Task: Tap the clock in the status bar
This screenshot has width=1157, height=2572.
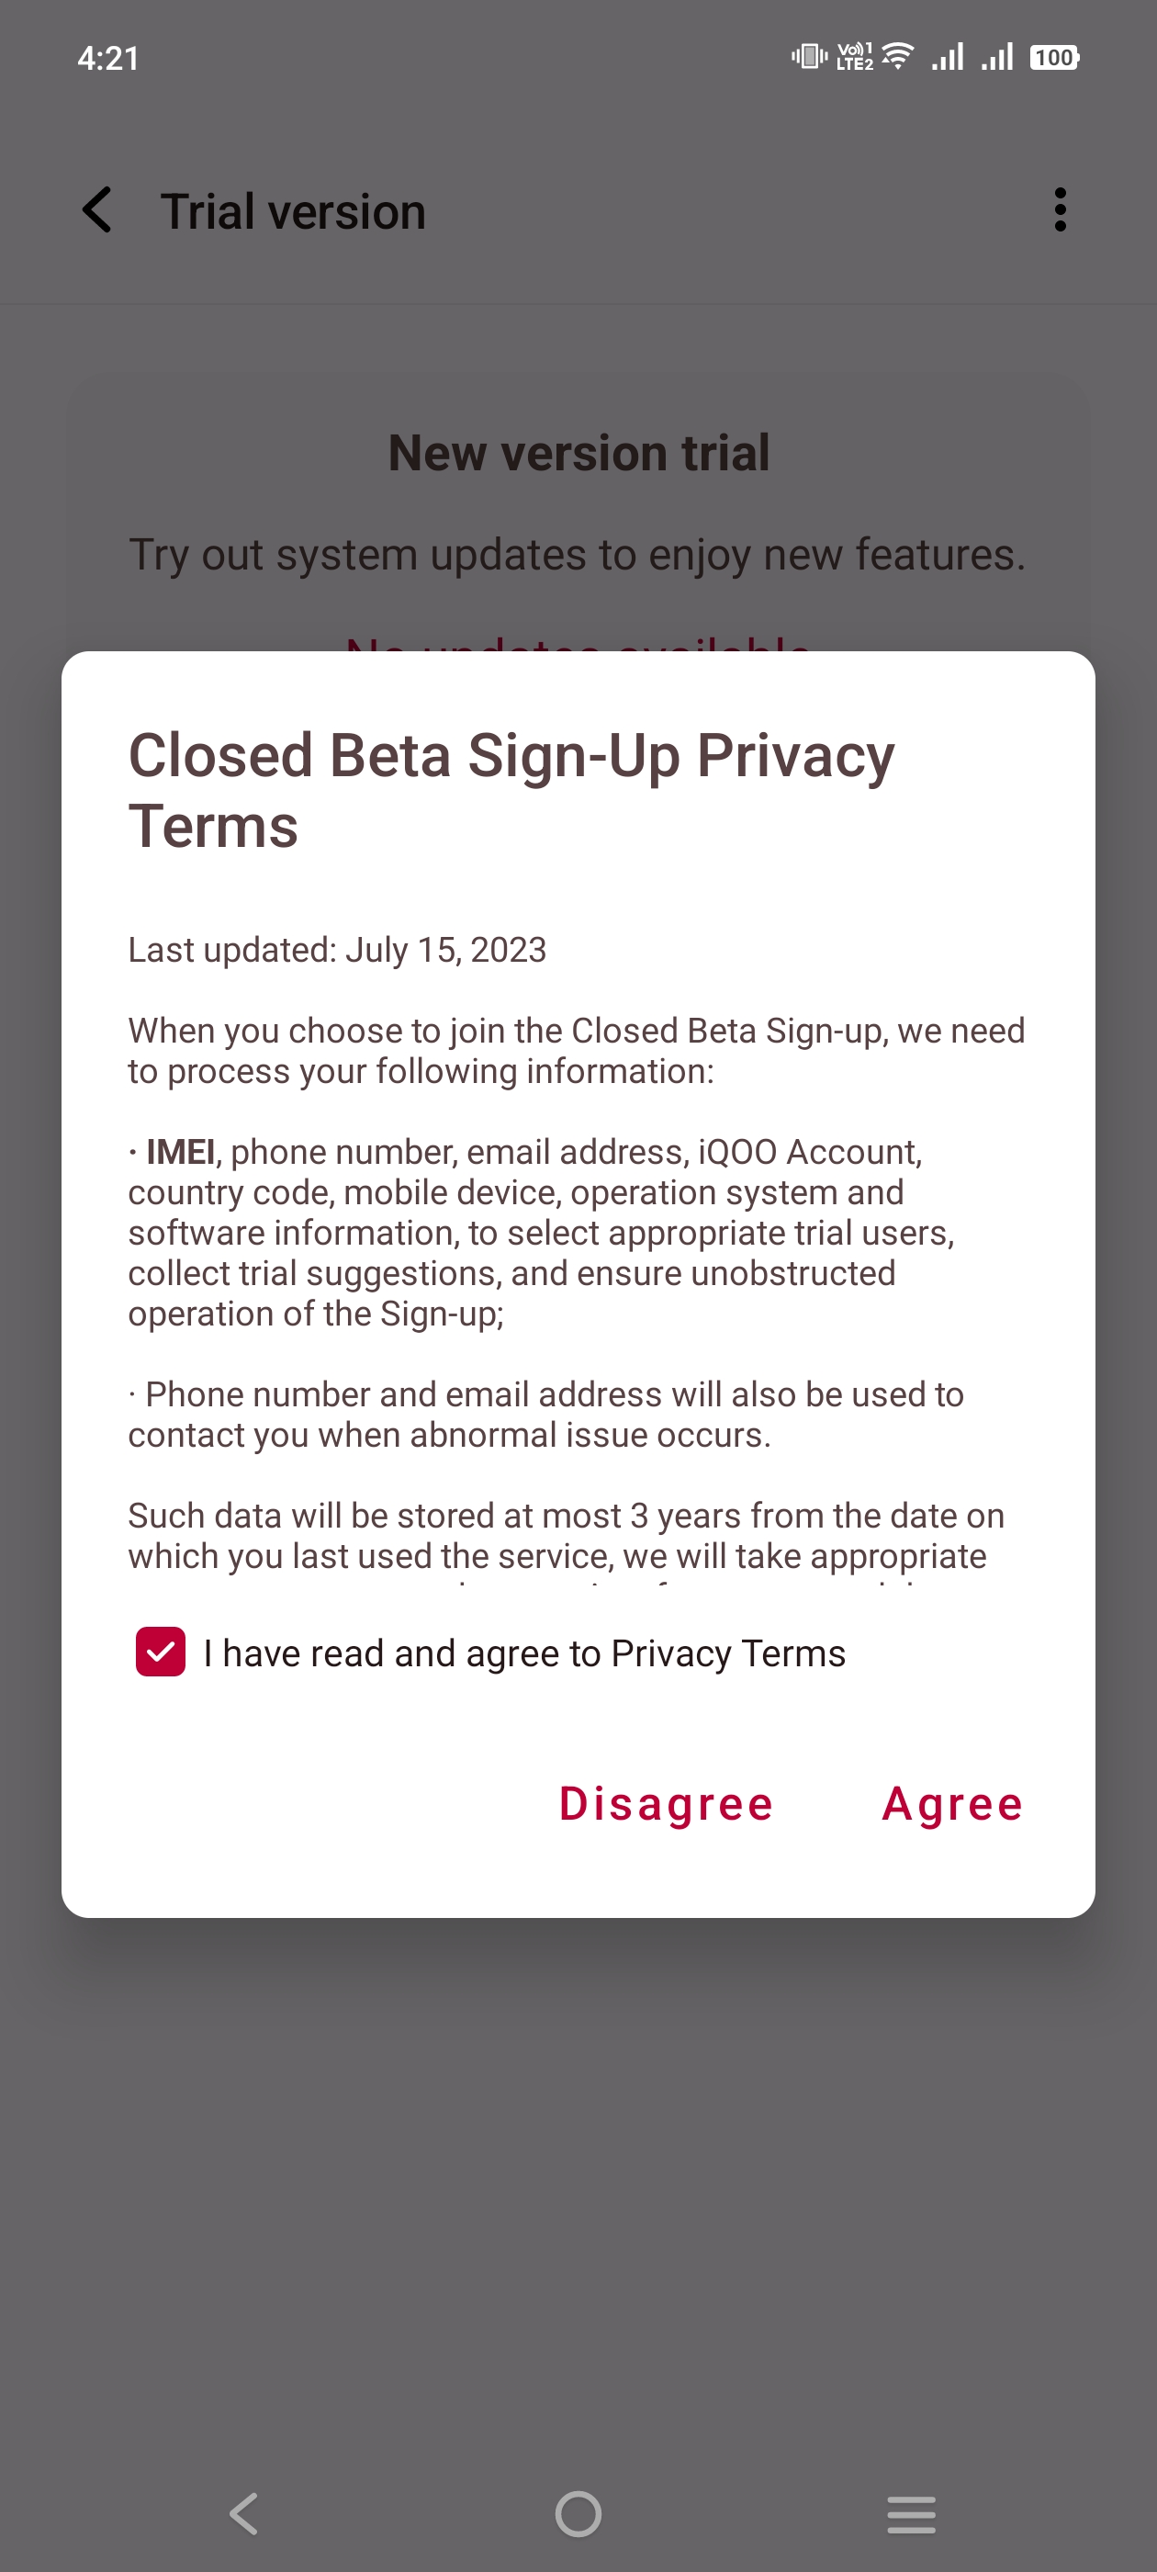Action: click(107, 58)
